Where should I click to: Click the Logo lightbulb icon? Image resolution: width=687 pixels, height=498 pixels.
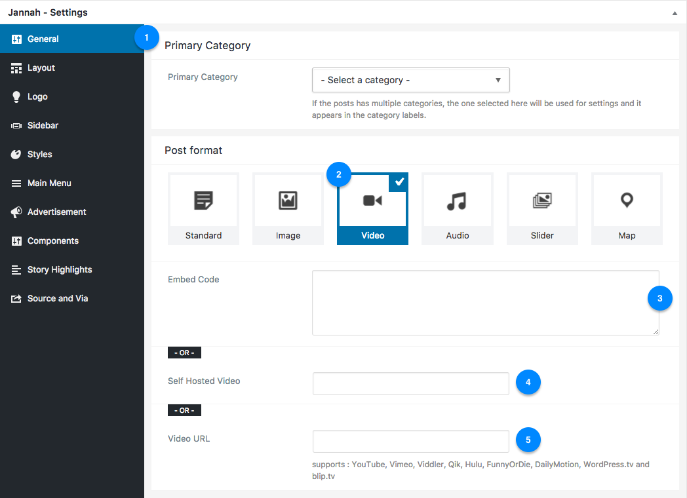pos(16,97)
